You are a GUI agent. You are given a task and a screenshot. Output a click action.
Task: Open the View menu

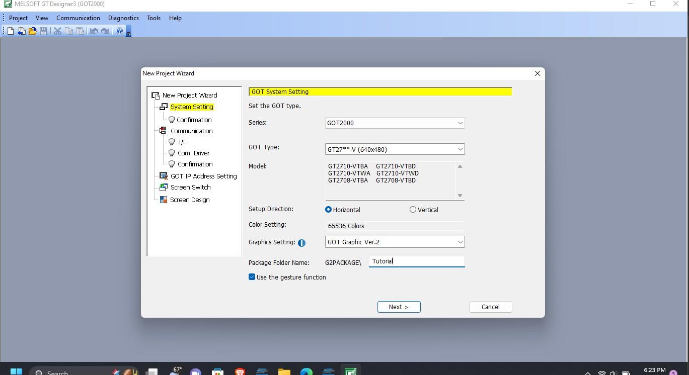(x=42, y=18)
